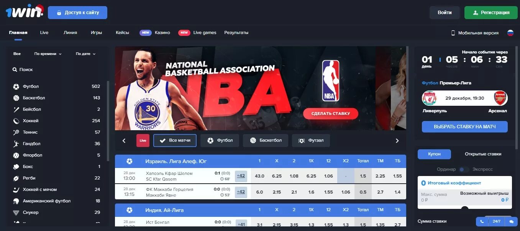Click the 1win logo
Image resolution: width=520 pixels, height=231 pixels.
point(25,11)
